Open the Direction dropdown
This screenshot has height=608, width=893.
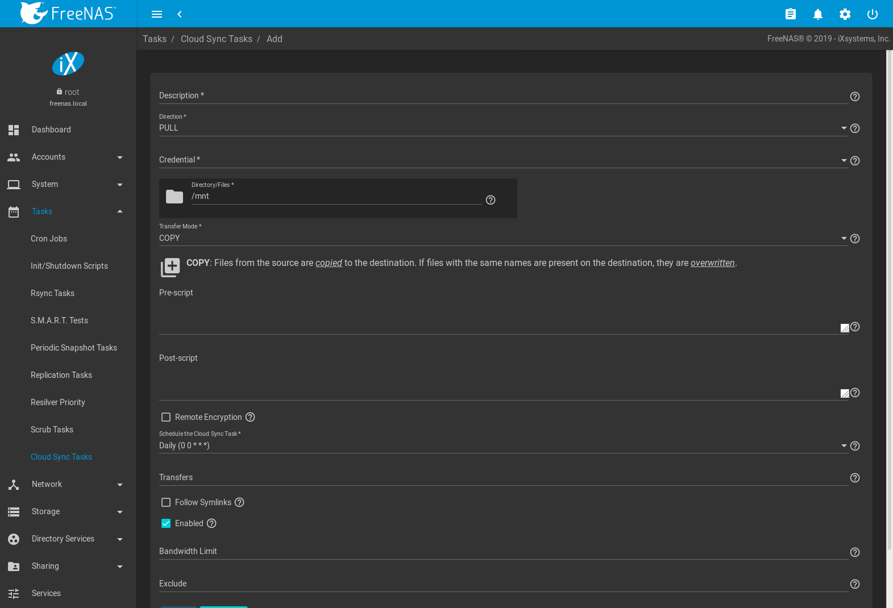click(x=504, y=128)
